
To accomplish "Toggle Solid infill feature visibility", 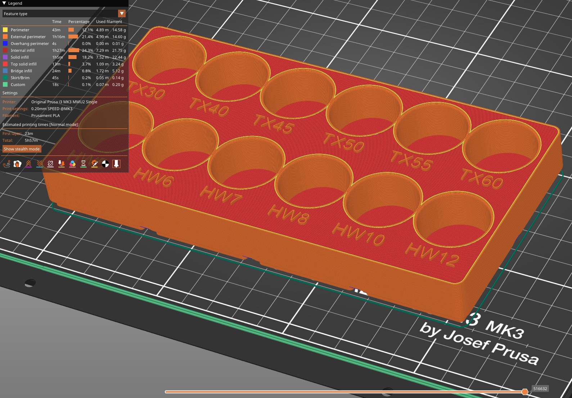I will coord(64,57).
